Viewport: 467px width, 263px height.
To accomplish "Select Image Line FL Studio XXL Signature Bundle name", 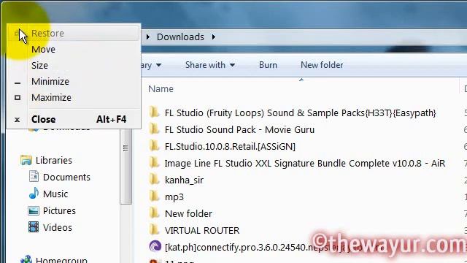I will tap(305, 164).
